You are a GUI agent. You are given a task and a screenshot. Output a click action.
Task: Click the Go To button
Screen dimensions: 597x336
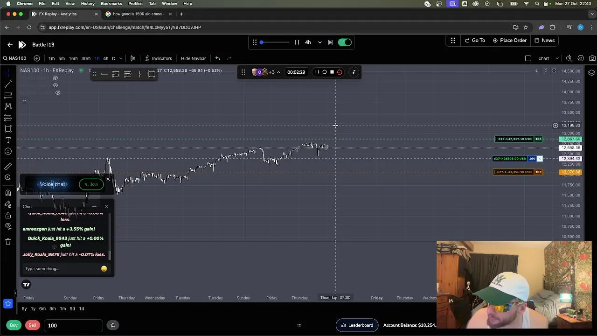pyautogui.click(x=475, y=41)
